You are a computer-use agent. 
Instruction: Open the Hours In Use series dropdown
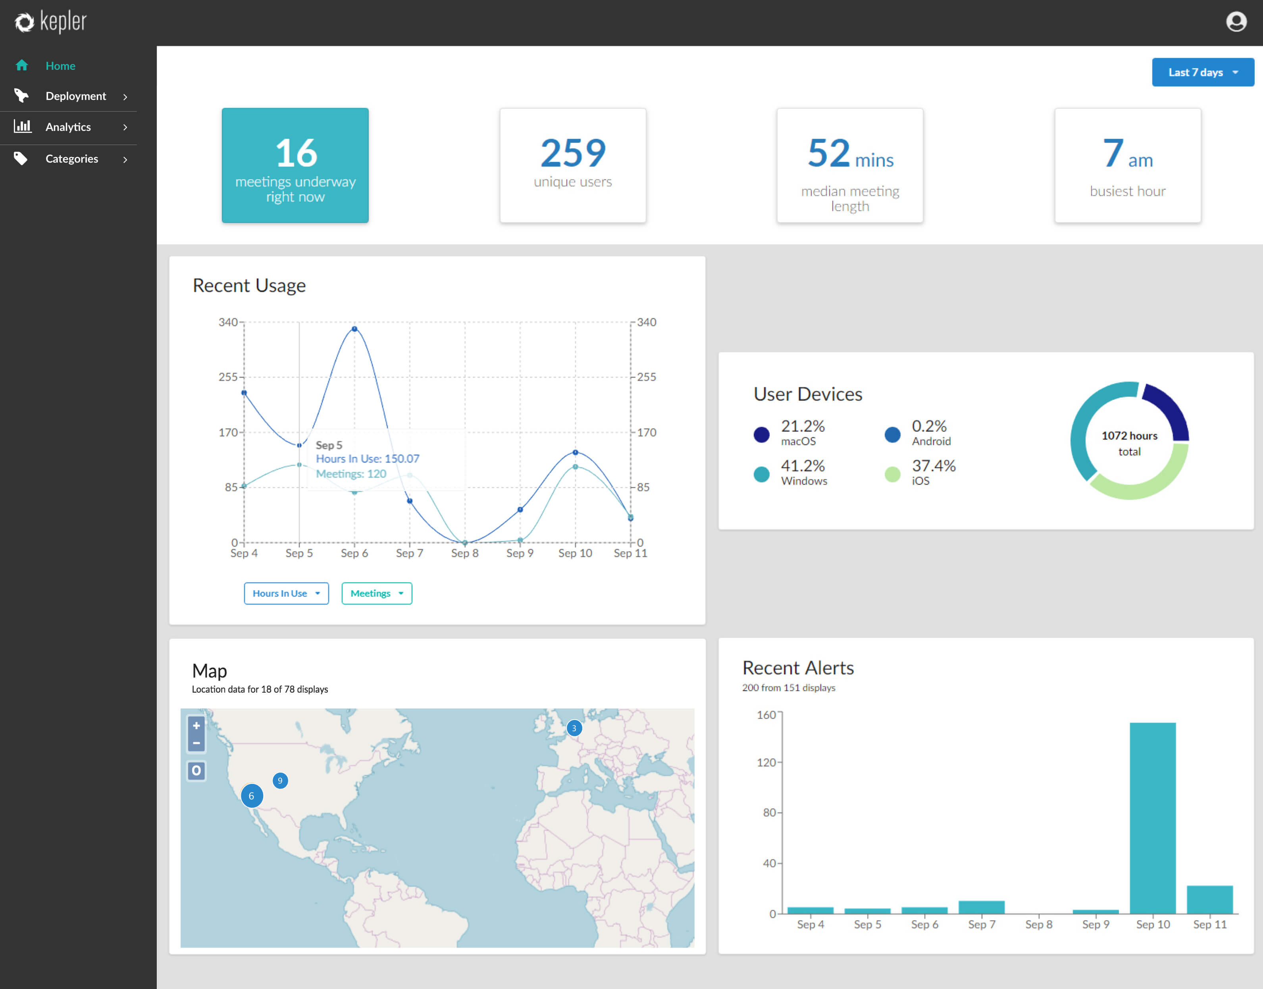(286, 593)
